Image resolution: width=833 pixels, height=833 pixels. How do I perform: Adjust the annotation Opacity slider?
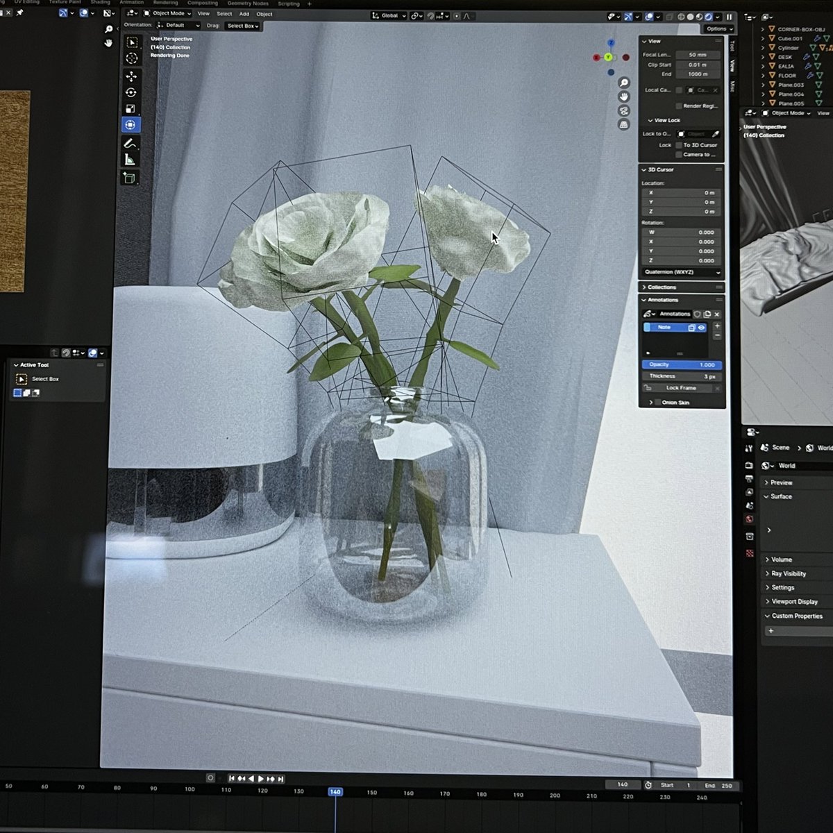(682, 364)
